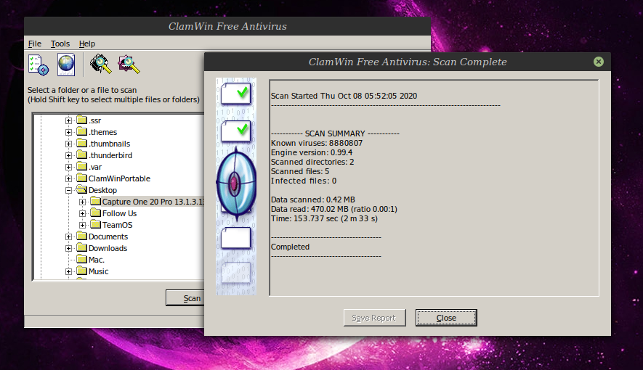Click the Infected files: 0 line
This screenshot has height=370, width=643.
tap(304, 181)
